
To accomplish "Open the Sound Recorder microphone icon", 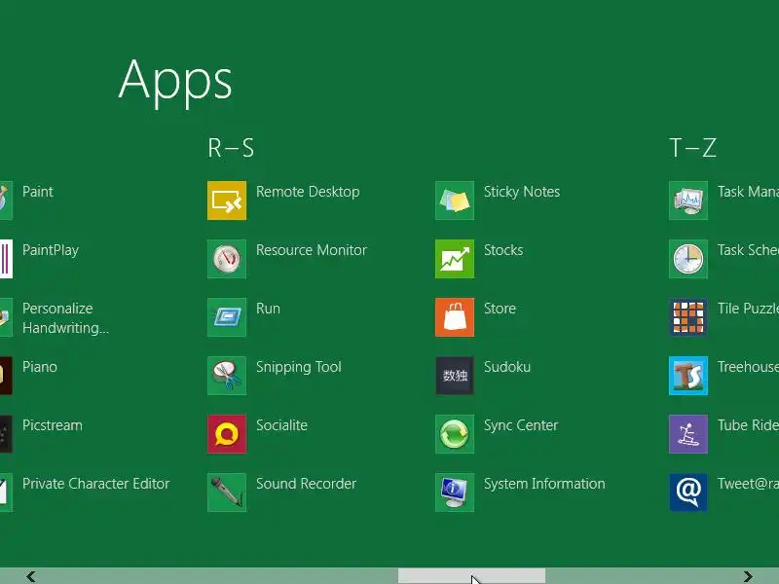I will (227, 493).
